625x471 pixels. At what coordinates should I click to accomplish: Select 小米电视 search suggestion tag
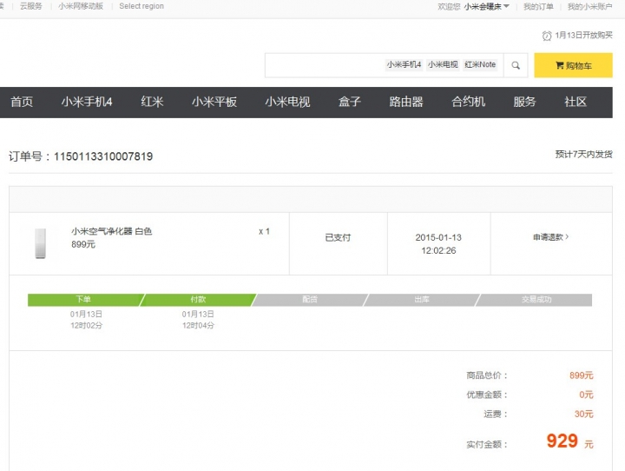[x=443, y=64]
